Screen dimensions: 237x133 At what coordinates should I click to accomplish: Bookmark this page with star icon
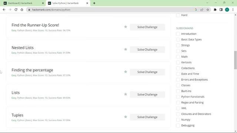(x=208, y=10)
